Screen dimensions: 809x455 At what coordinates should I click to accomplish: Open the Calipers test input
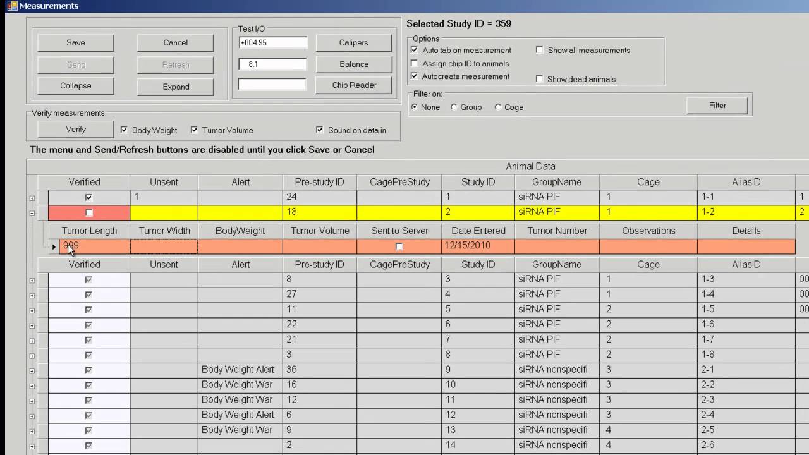(x=353, y=43)
